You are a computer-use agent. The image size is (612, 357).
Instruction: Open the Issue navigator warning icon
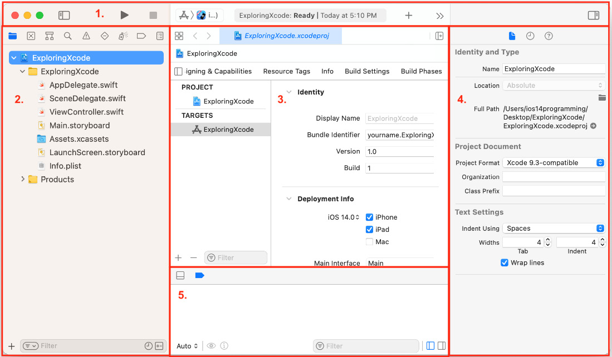(86, 36)
